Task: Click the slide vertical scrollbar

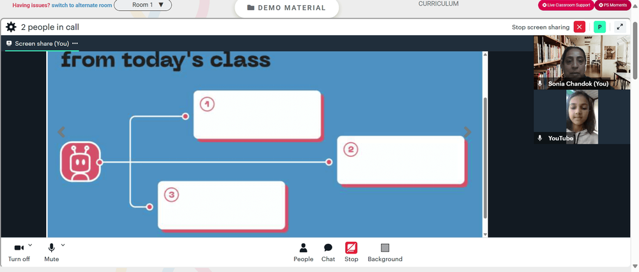Action: [x=485, y=157]
